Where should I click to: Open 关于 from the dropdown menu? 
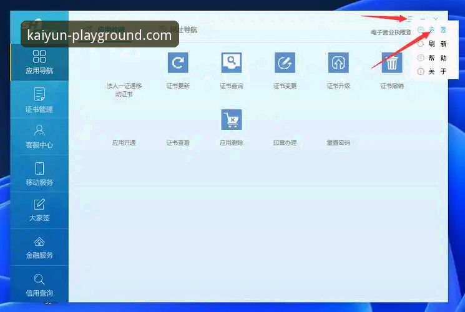pos(437,72)
